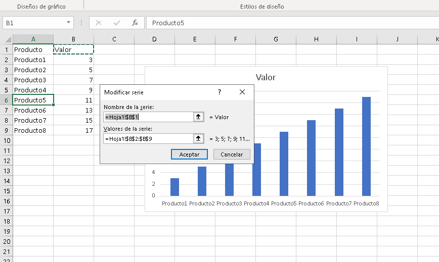Click the formula bar confirm checkmark icon
439x262 pixels.
[x=117, y=23]
